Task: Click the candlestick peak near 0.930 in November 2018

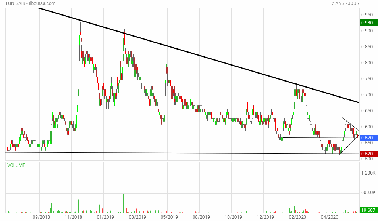Action: click(x=80, y=29)
